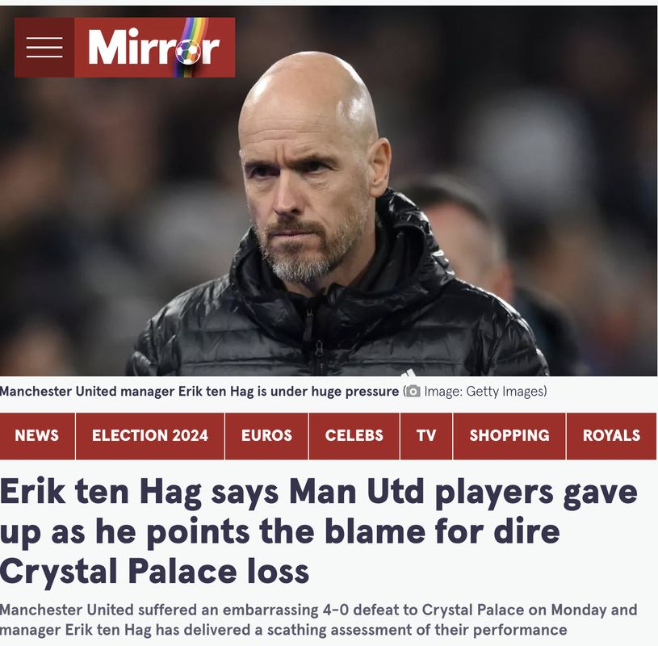Click the camera icon beside image credit
Screen dimensions: 658x646
pyautogui.click(x=413, y=391)
